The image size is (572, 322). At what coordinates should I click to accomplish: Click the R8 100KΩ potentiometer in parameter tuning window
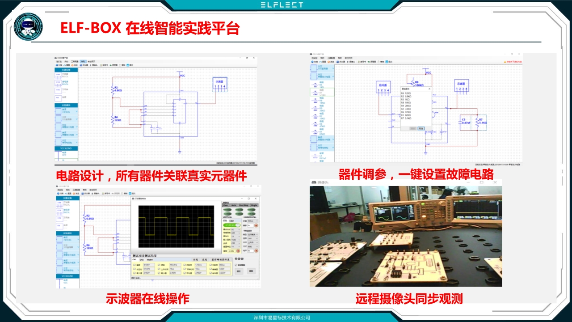coord(417,82)
